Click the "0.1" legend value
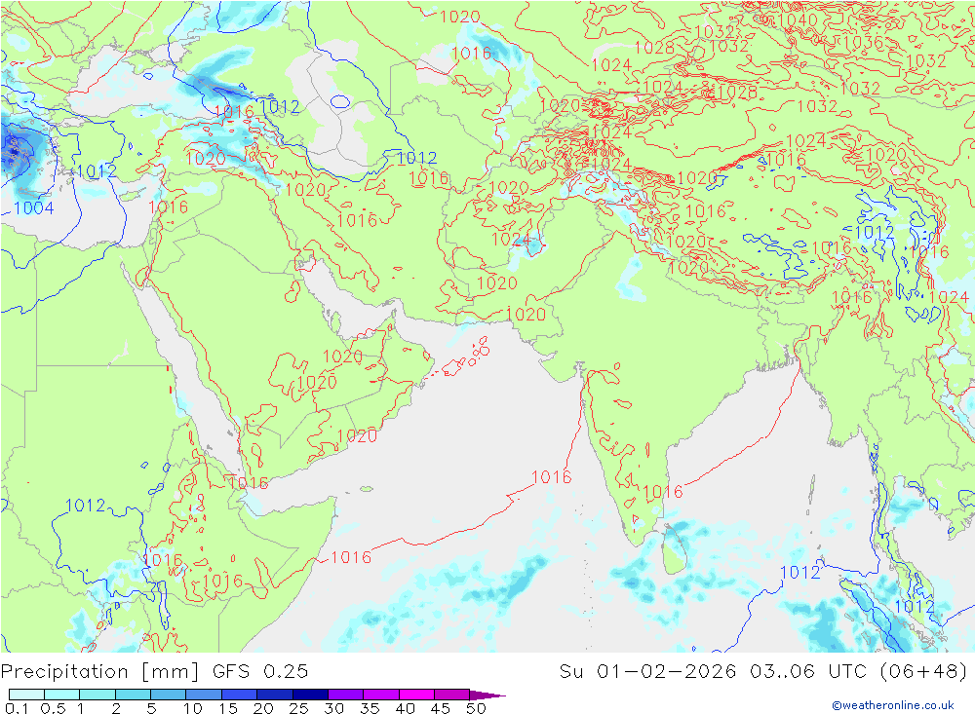The width and height of the screenshot is (975, 714). 17,708
